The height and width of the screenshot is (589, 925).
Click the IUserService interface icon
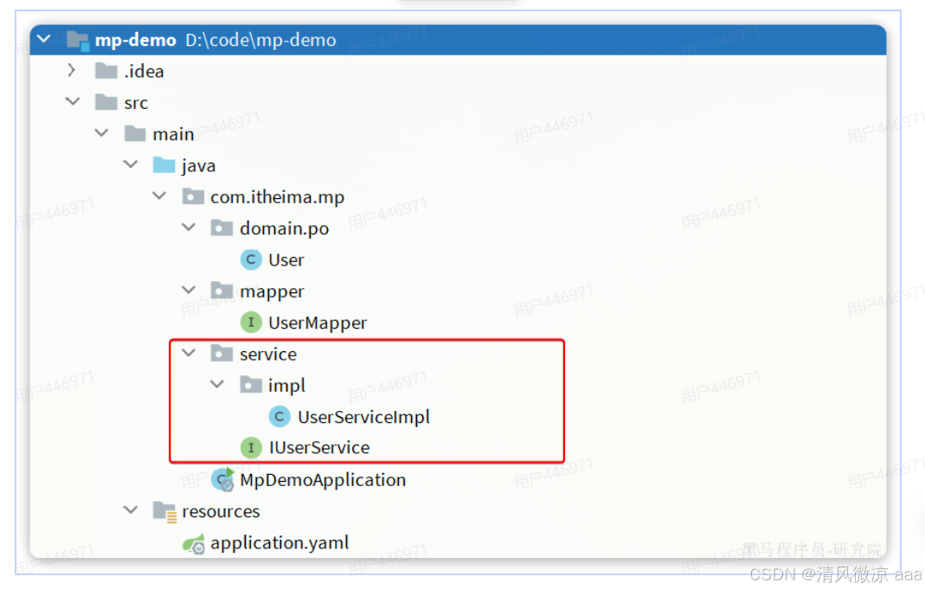pos(251,447)
